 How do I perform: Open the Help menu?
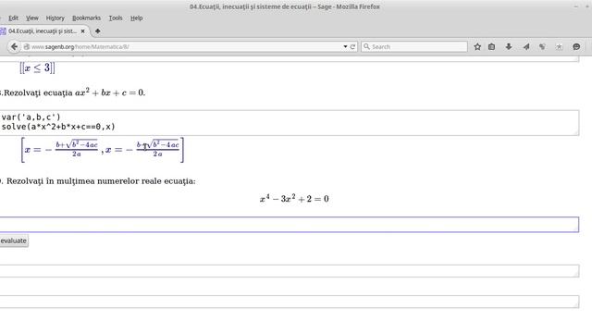coord(136,18)
